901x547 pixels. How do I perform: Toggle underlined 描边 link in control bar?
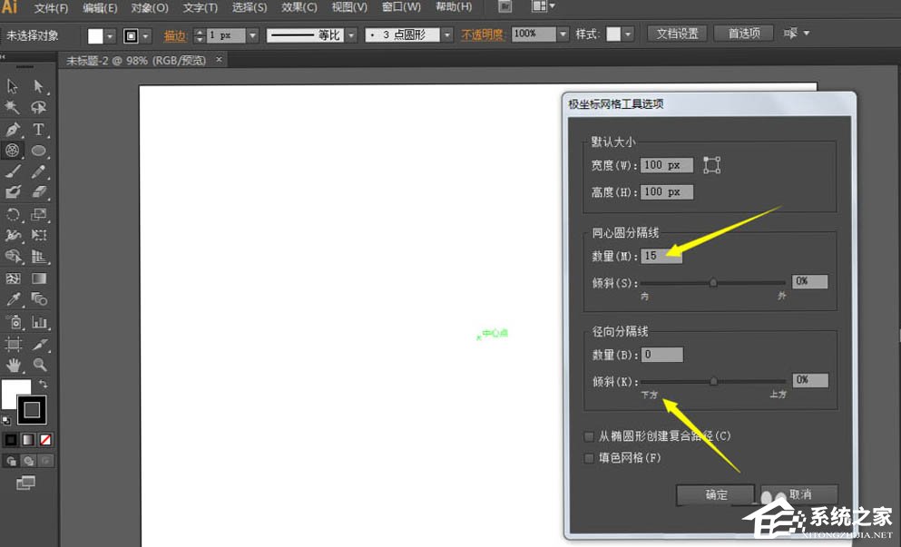175,34
